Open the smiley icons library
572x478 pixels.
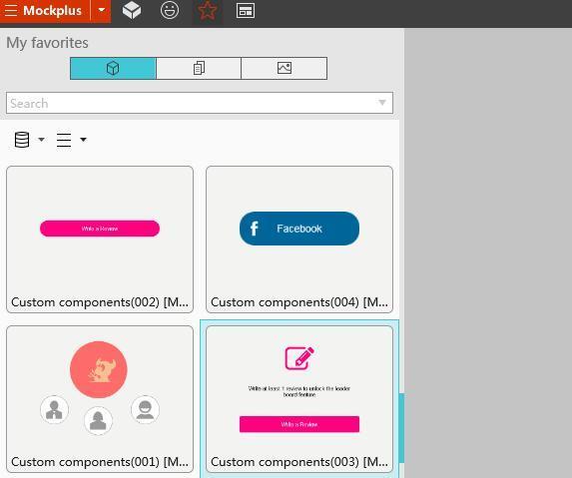[x=170, y=10]
